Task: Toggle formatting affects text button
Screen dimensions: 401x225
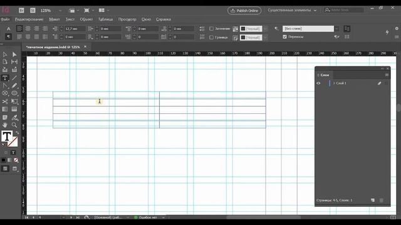Action: pos(13,152)
